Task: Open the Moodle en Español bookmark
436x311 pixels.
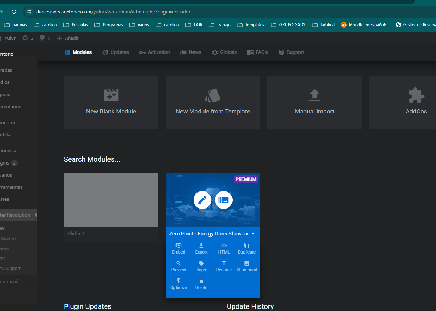Action: click(365, 25)
